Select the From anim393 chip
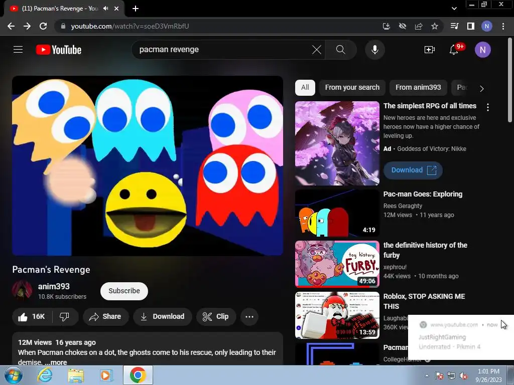The image size is (514, 385). click(418, 88)
